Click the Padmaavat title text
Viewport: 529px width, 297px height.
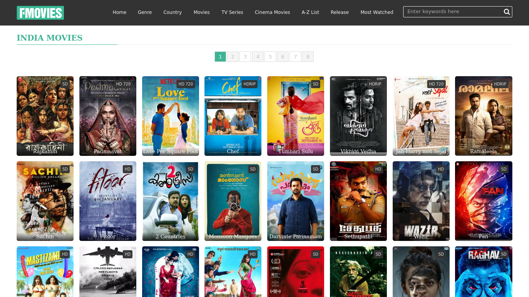(108, 151)
